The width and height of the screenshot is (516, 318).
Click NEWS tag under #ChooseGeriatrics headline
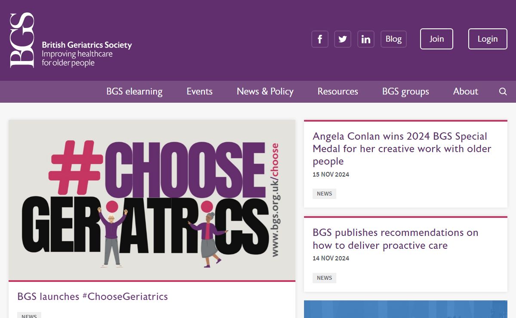29,315
